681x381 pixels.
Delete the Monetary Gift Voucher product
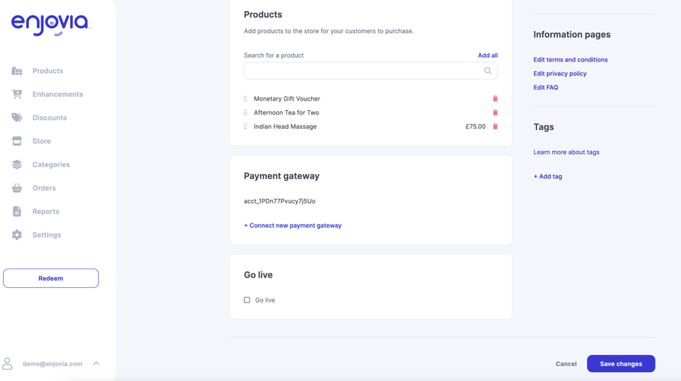(495, 98)
